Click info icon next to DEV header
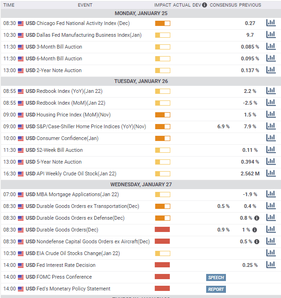 (x=204, y=5)
